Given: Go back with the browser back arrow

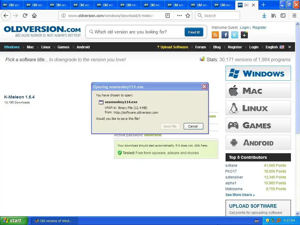Looking at the screenshot, I should (6, 16).
